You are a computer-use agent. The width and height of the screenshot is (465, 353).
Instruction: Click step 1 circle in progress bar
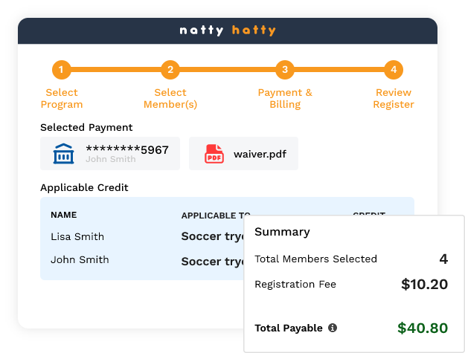point(62,71)
